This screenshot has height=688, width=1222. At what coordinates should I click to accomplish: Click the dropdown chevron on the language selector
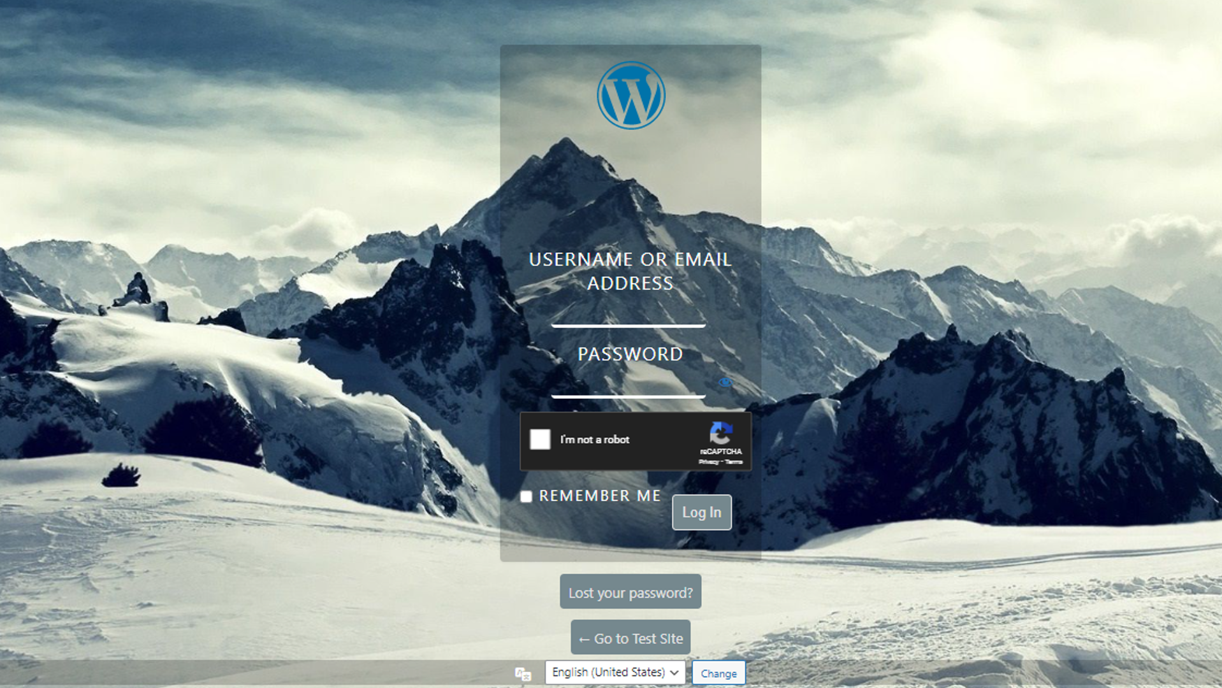674,672
